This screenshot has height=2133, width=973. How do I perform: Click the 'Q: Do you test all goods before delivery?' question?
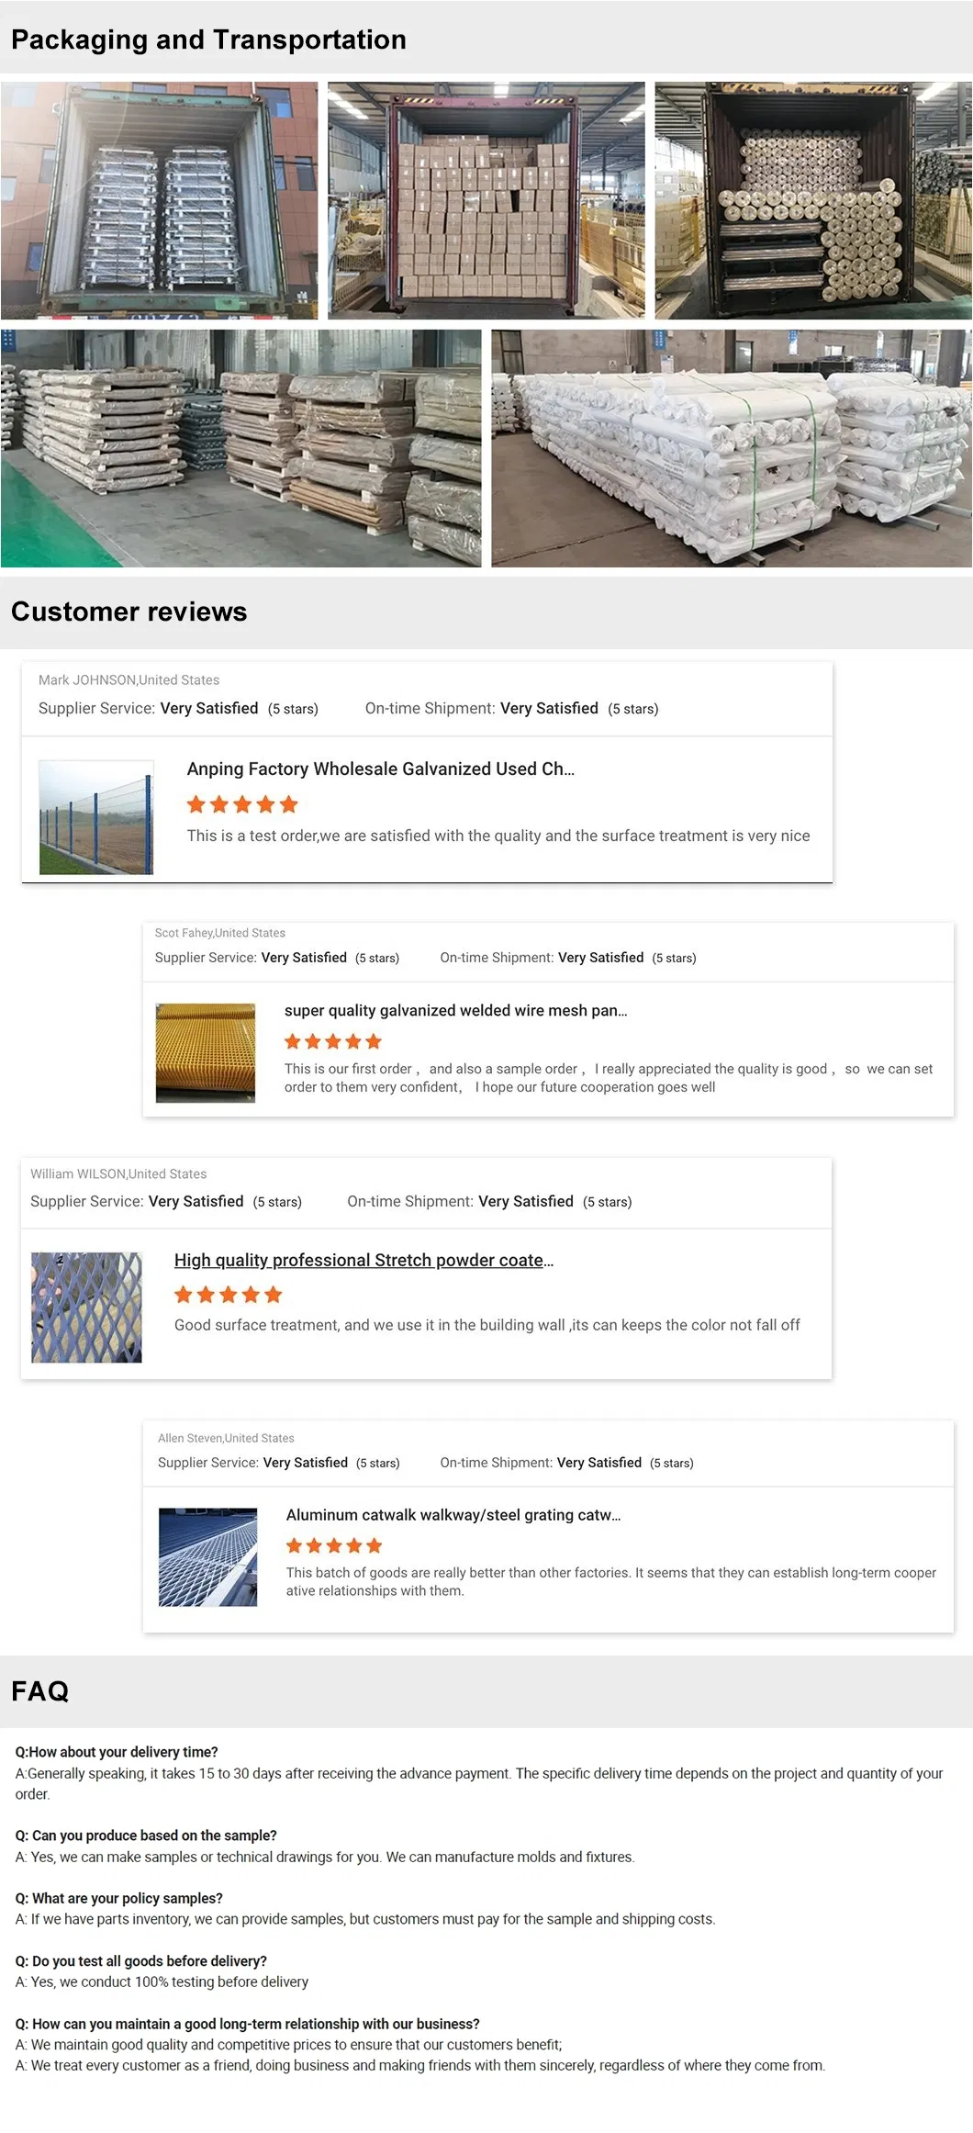point(140,1960)
